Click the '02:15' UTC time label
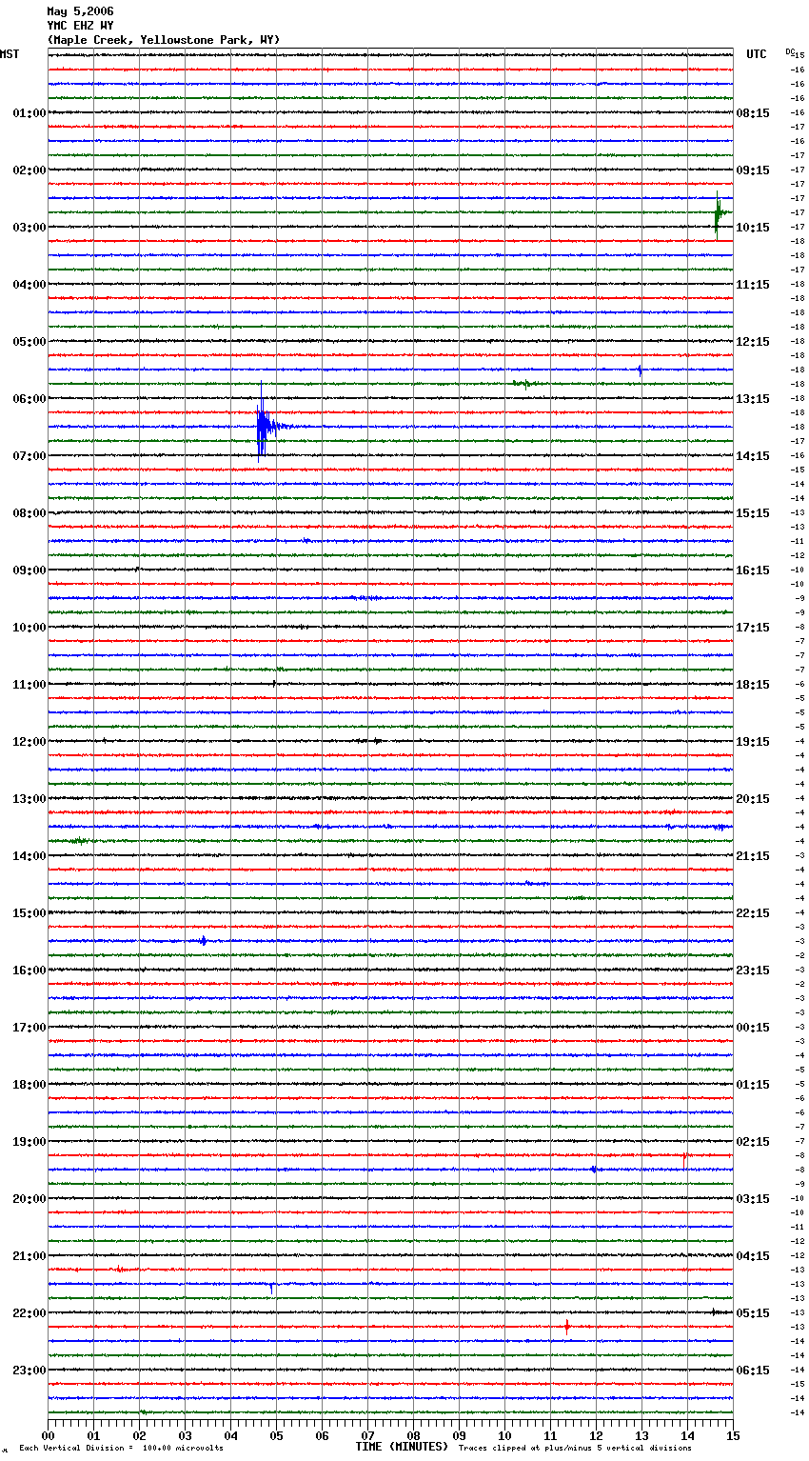The width and height of the screenshot is (809, 1461). (x=753, y=1142)
